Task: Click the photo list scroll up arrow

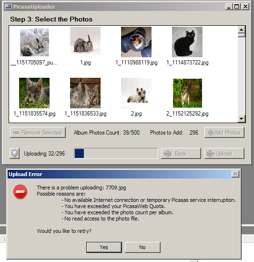Action: pyautogui.click(x=241, y=30)
